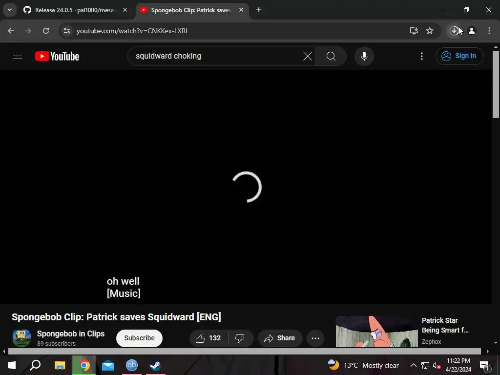Click the scroll right arrow of horizontal scrollbar
This screenshot has height=375, width=500.
pyautogui.click(x=488, y=352)
